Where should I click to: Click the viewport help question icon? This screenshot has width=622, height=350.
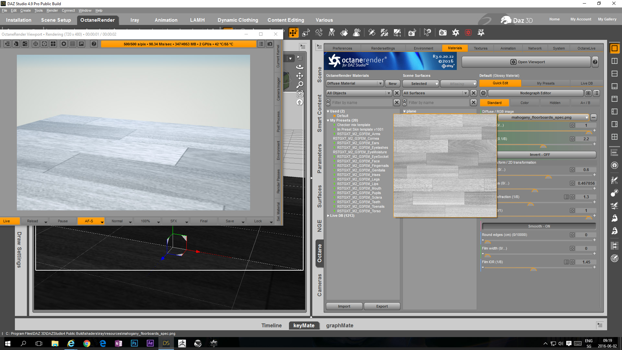tap(94, 44)
